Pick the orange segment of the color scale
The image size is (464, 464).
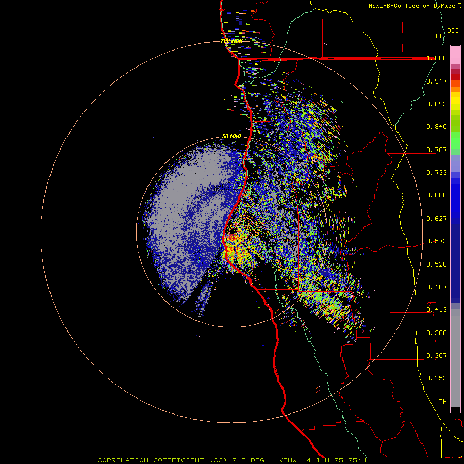[455, 89]
